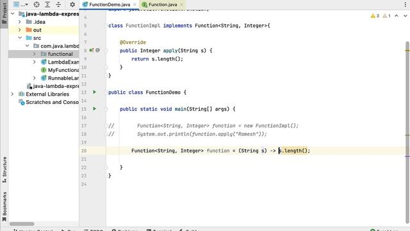
Task: Expand External Libraries node
Action: coord(13,94)
